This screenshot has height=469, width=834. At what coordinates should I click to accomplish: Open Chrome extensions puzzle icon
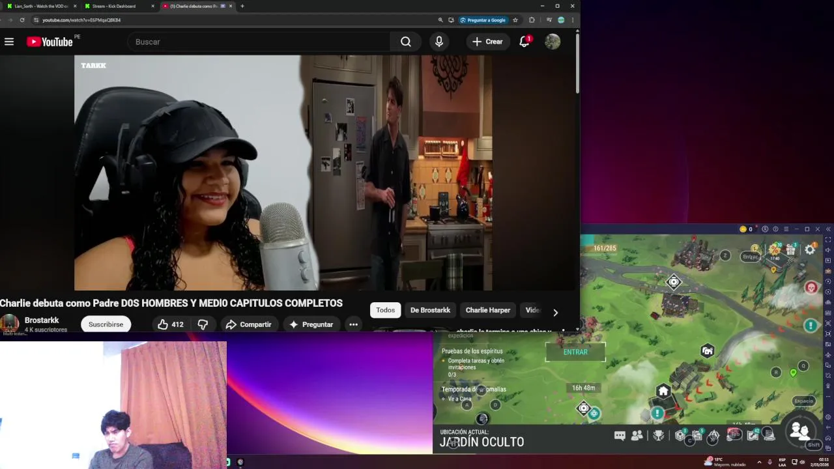tap(532, 20)
